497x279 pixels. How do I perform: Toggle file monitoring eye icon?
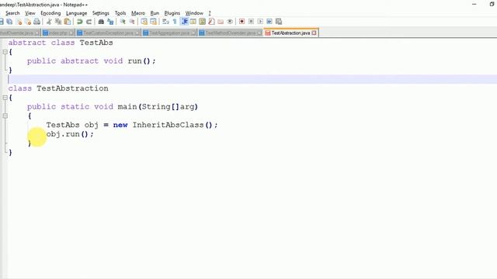(x=230, y=22)
